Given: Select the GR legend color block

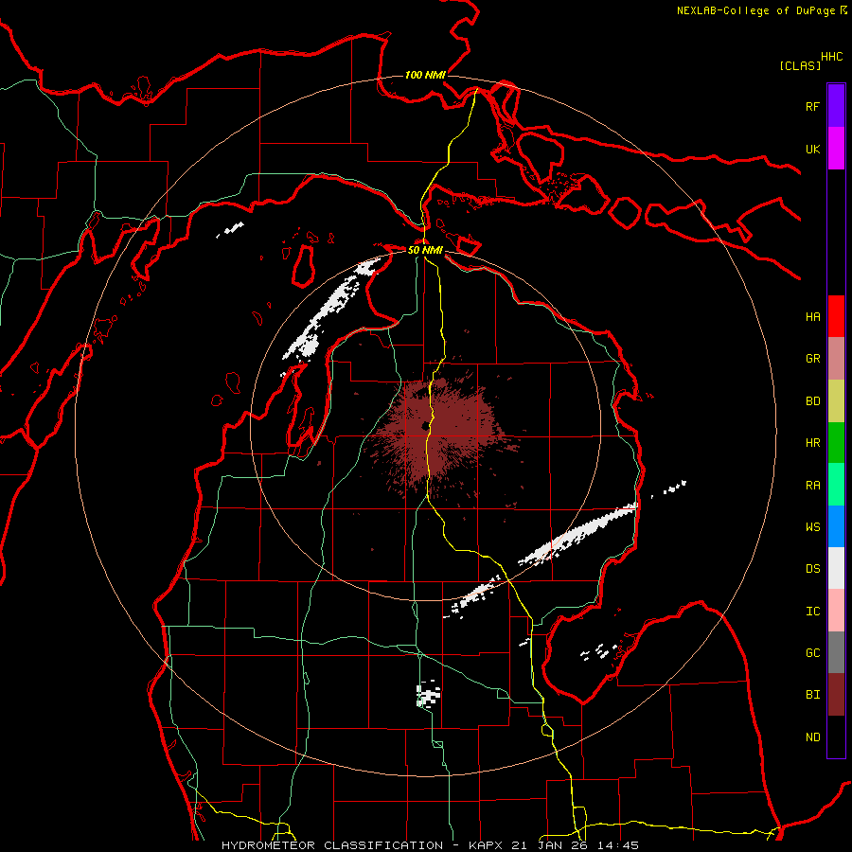Looking at the screenshot, I should coord(836,359).
